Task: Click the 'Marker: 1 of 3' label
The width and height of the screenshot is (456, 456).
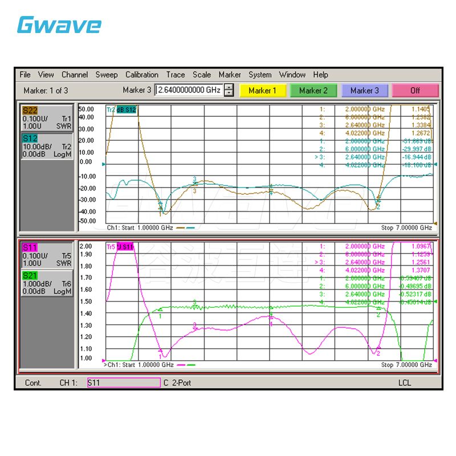Action: 46,91
